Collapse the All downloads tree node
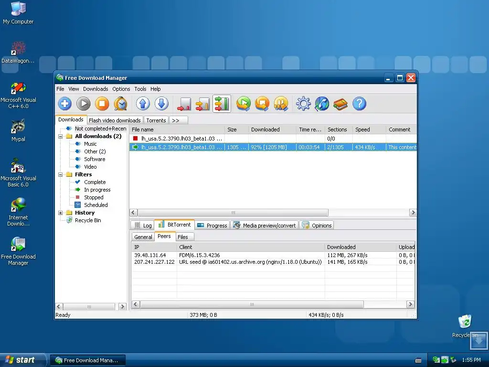 (61, 136)
